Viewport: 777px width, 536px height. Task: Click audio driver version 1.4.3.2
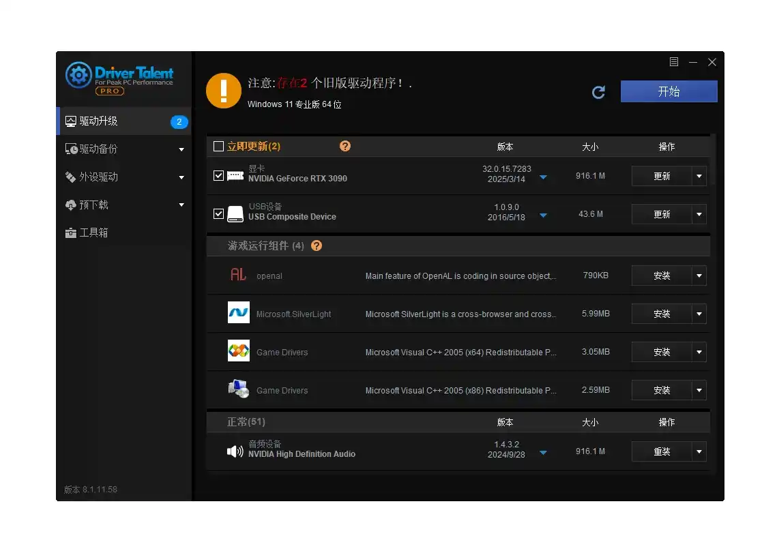pos(506,445)
